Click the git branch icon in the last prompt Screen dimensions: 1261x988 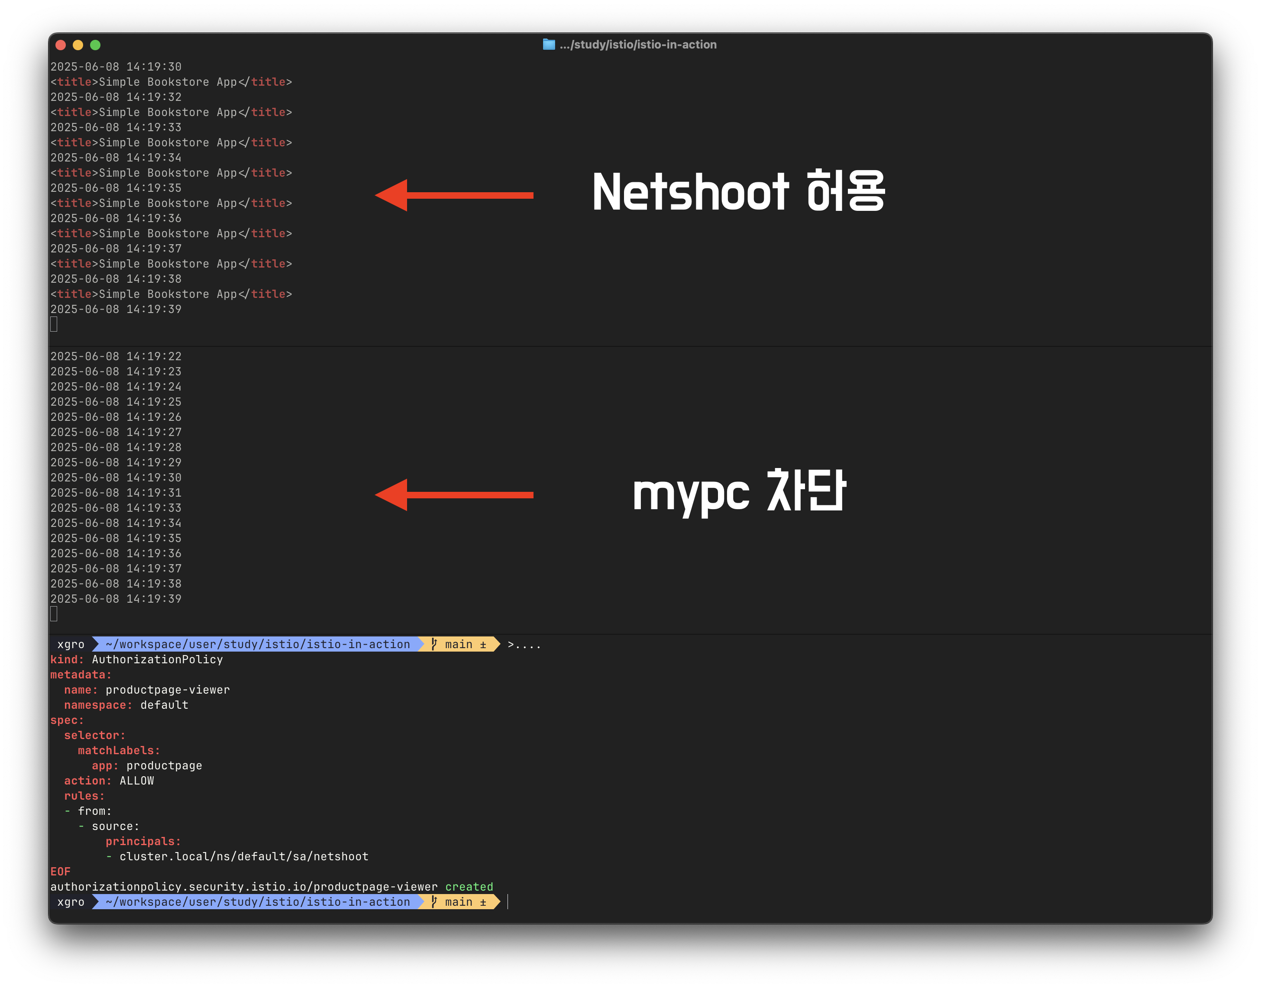(434, 901)
